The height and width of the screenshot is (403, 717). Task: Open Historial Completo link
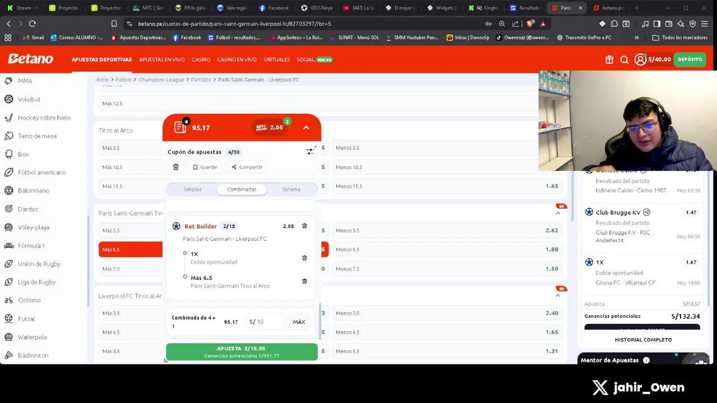(x=643, y=340)
